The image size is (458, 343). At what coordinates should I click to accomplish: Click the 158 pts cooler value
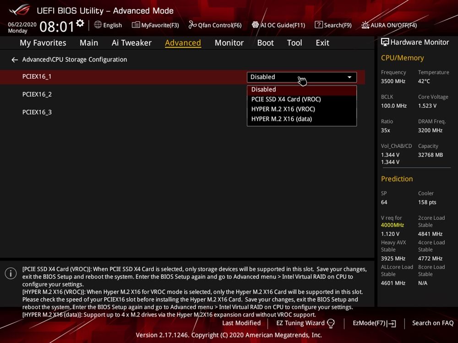click(x=427, y=203)
